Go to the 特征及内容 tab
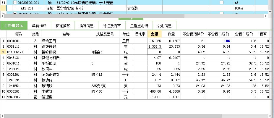The image size is (274, 118). [112, 26]
